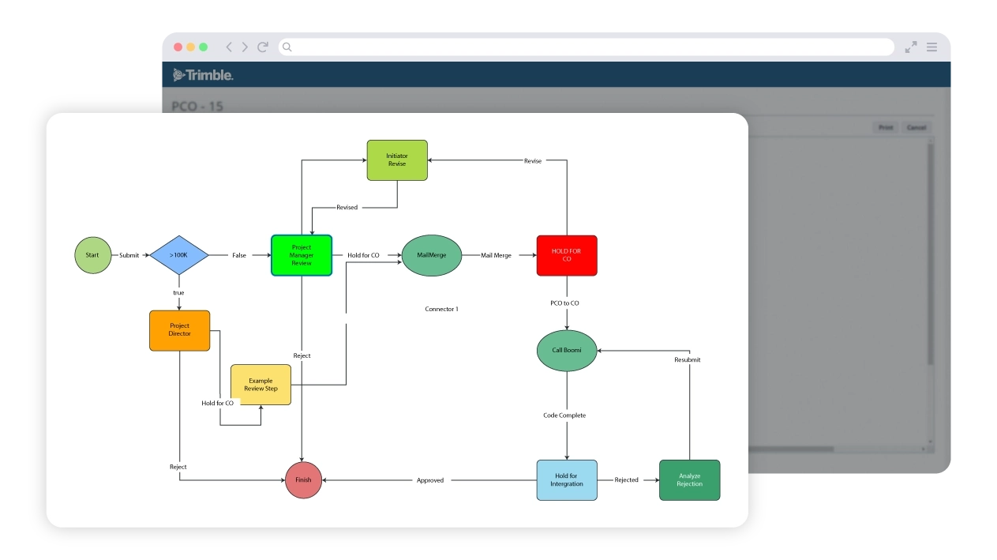
Task: Select the Analyze Rejection node
Action: pyautogui.click(x=689, y=480)
